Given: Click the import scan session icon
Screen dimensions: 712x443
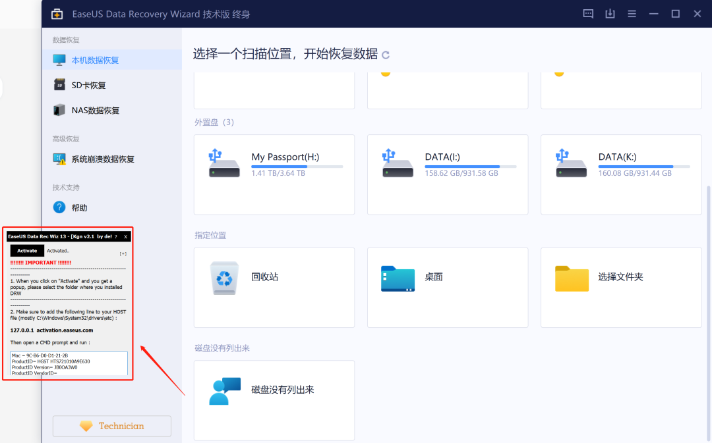Looking at the screenshot, I should [610, 14].
